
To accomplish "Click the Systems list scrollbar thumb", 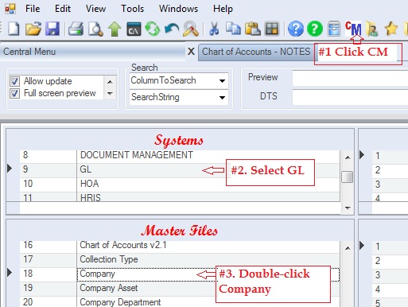I will (348, 177).
